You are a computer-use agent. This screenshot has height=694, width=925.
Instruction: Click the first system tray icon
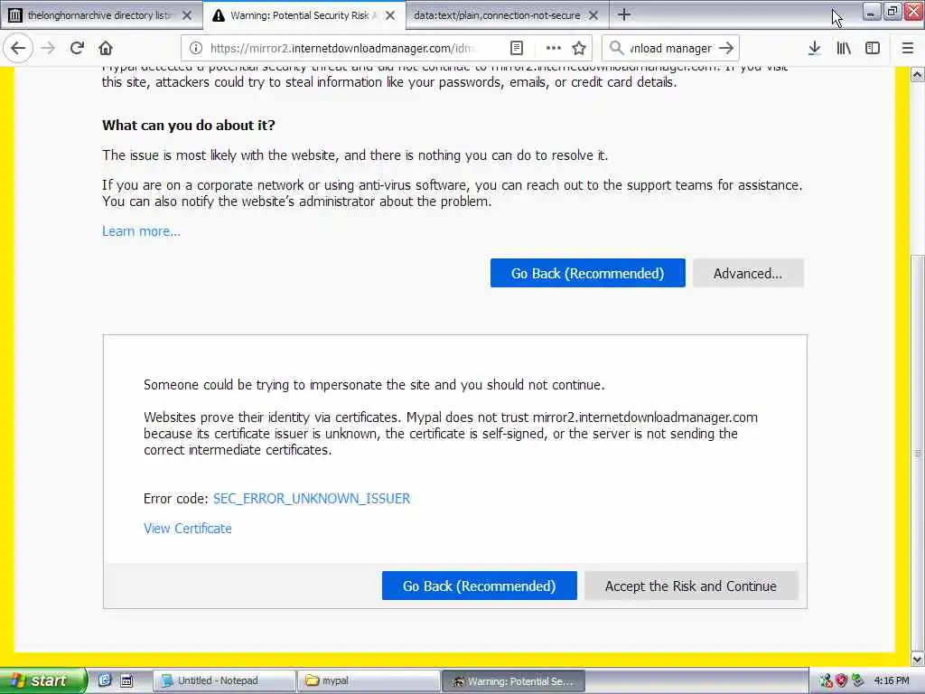pos(826,681)
